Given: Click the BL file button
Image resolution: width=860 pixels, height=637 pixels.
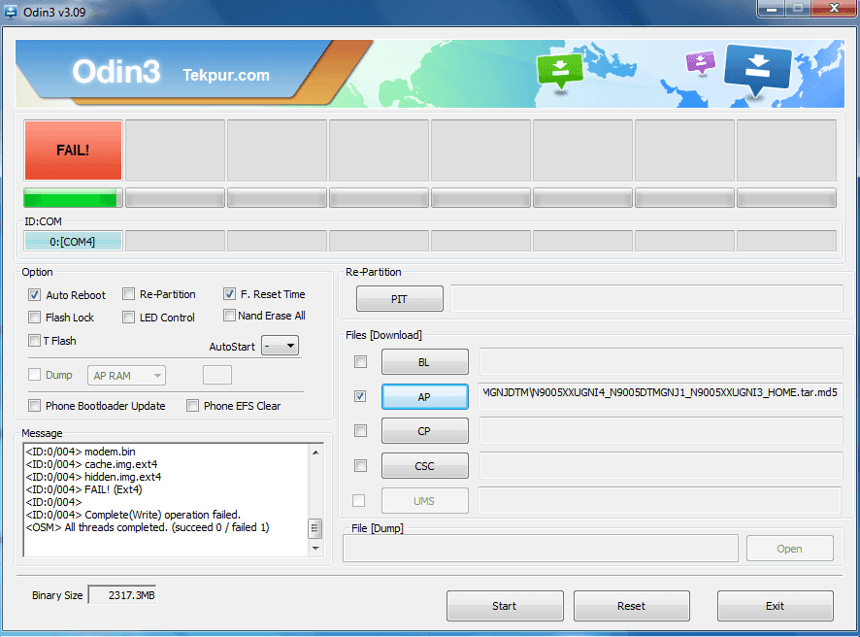Looking at the screenshot, I should (x=424, y=362).
